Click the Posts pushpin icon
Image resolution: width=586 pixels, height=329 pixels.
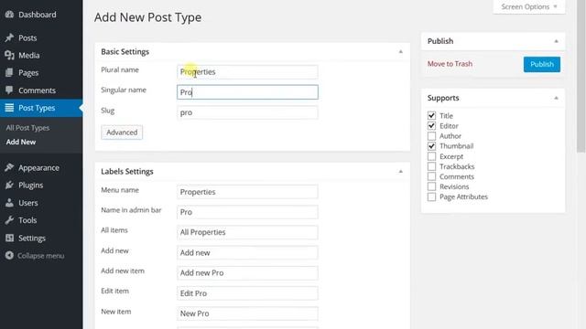coord(9,37)
